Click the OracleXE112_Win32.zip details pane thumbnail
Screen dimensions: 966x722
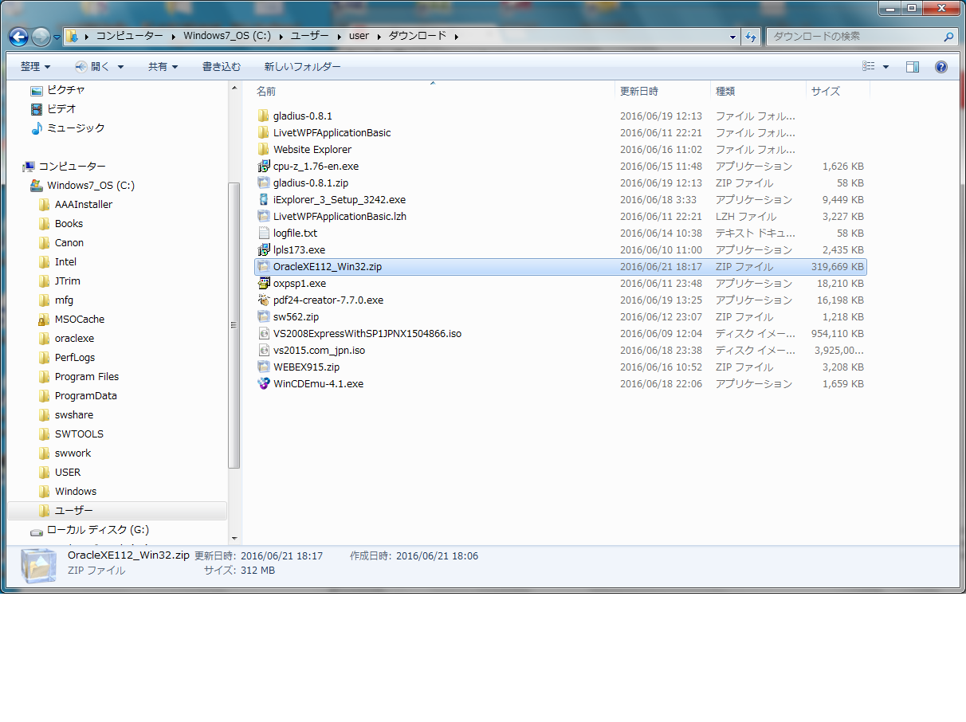[39, 565]
